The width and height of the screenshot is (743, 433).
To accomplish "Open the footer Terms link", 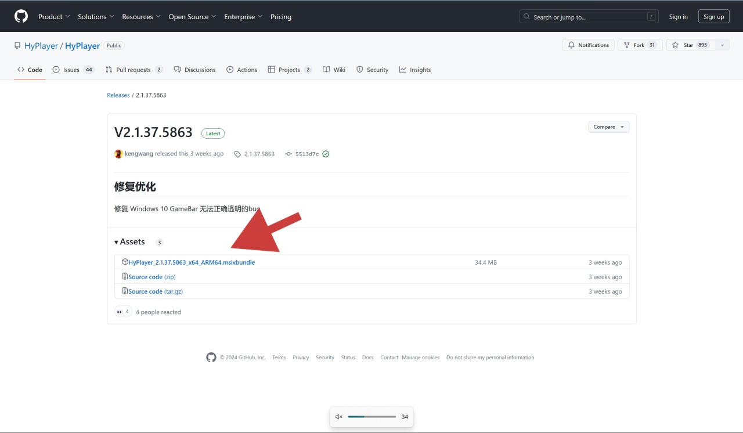I will pos(279,358).
